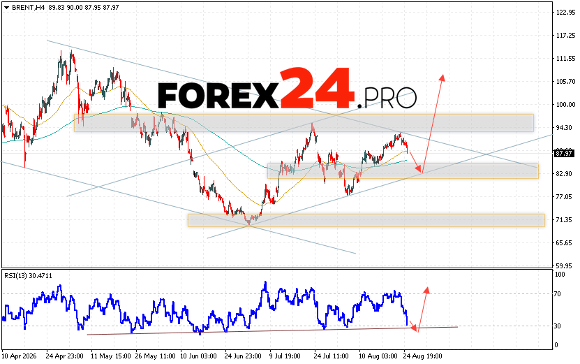Select the brown RSI support trendline

click(x=272, y=330)
